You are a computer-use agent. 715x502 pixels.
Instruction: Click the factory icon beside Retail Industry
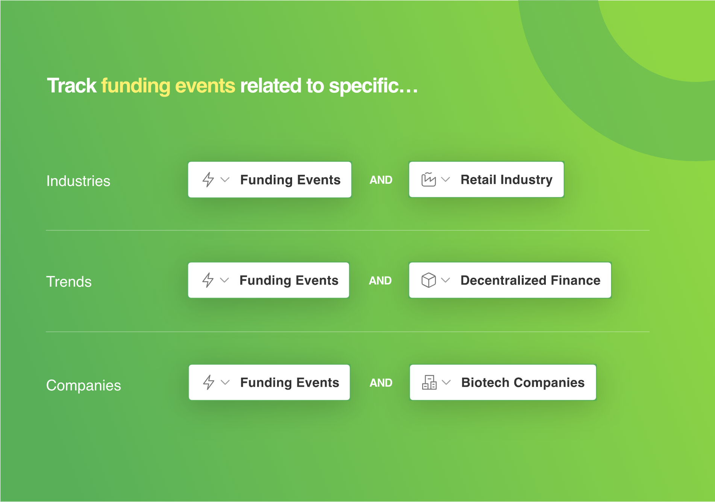pos(429,180)
